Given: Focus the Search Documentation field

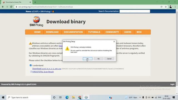Looking at the screenshot, I should [135, 11].
